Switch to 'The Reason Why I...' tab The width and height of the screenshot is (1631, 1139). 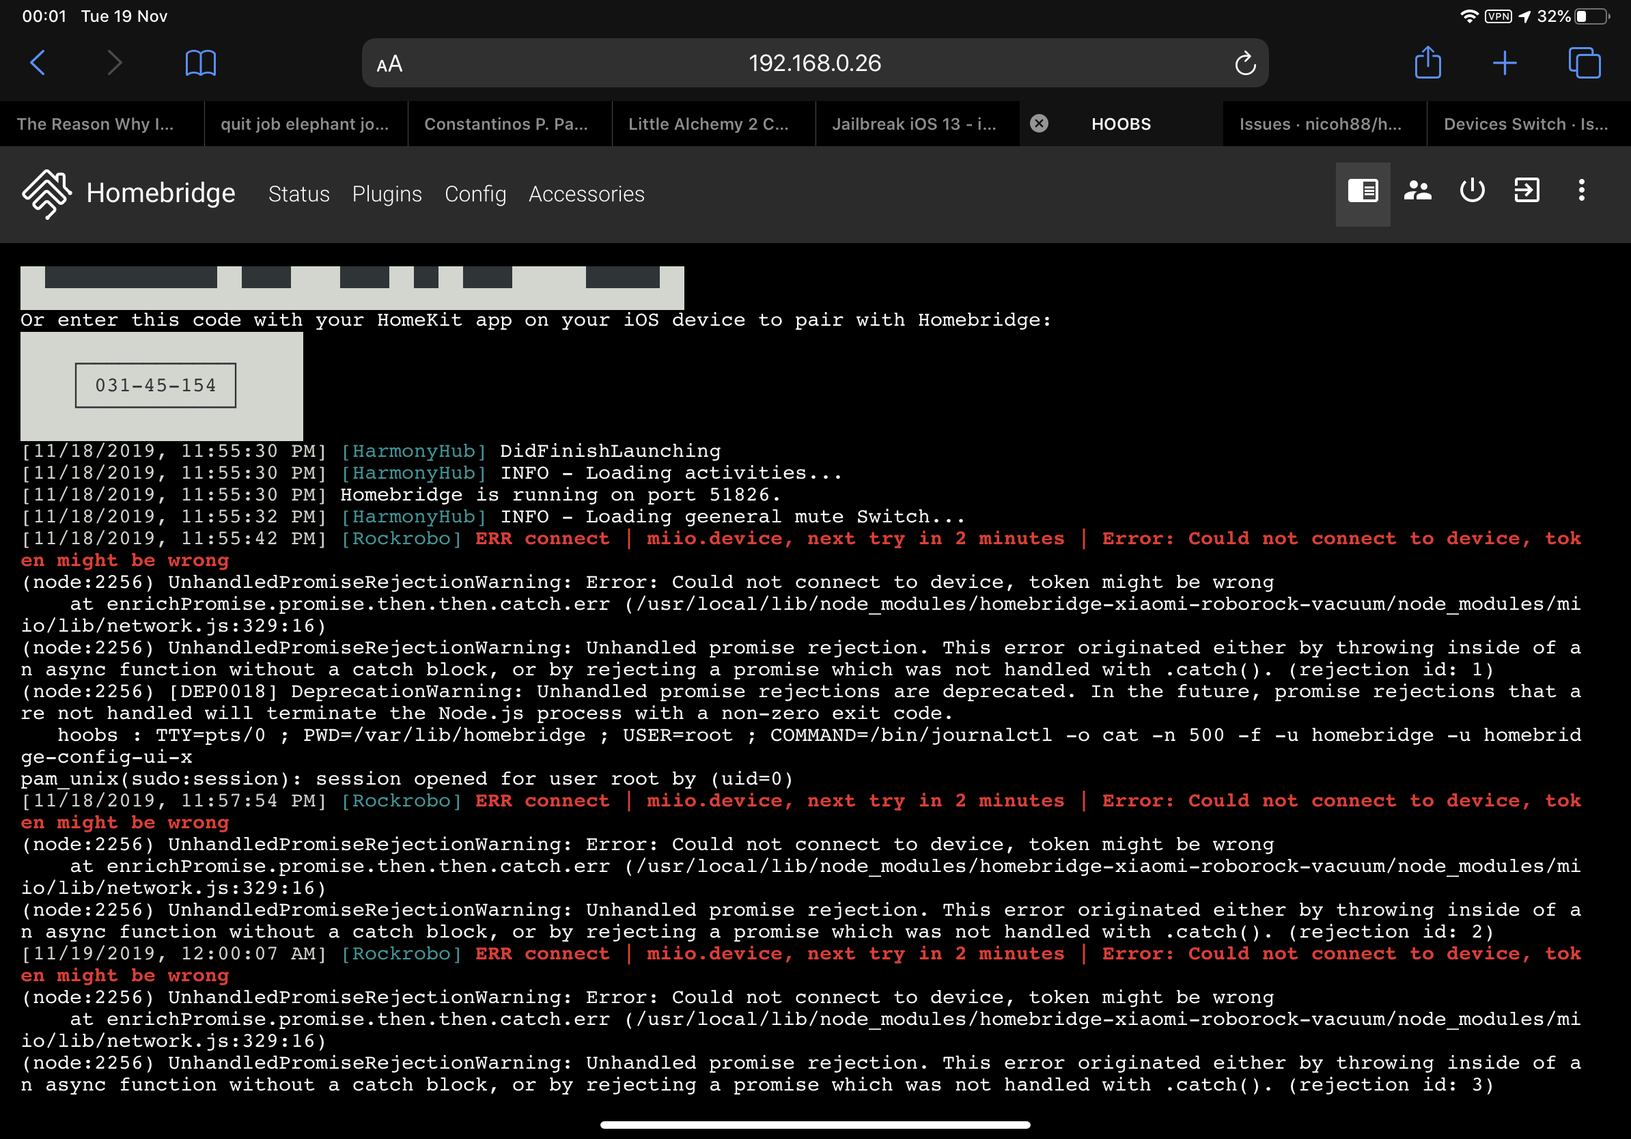pos(102,124)
